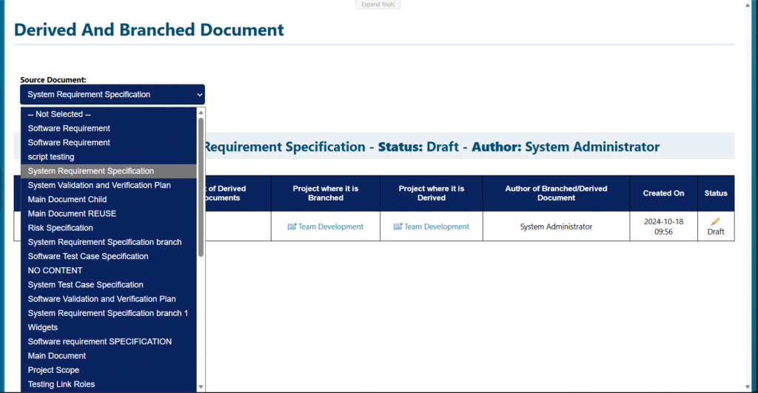Select 'Main Document REUSE' option
The width and height of the screenshot is (758, 393).
coord(72,213)
